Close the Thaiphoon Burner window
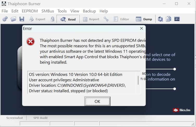 tap(189, 4)
